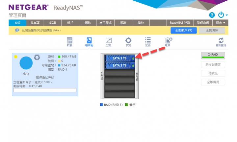Switch to the iSCSI tab
Viewport: 237px width, 142px height.
click(x=53, y=23)
